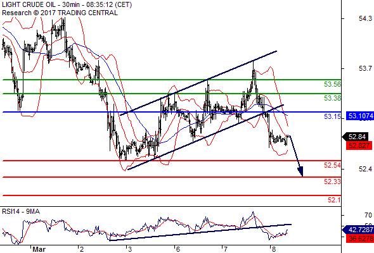Click the red 52.1 support label
Viewport: 374px width, 253px height.
coord(334,200)
